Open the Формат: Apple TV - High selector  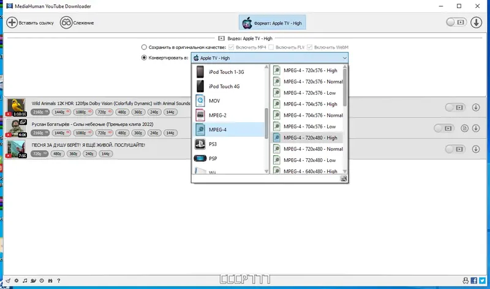point(272,23)
